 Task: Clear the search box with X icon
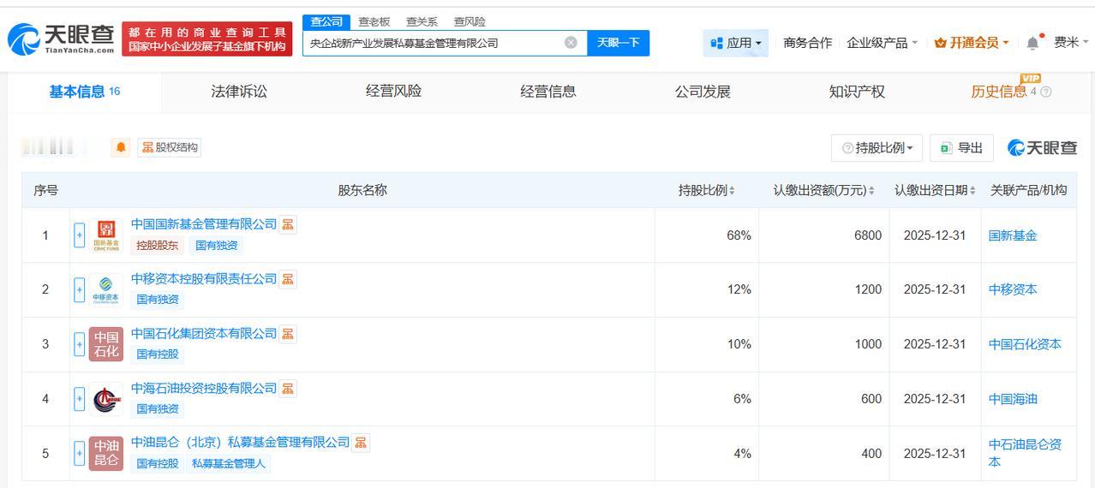click(x=571, y=43)
